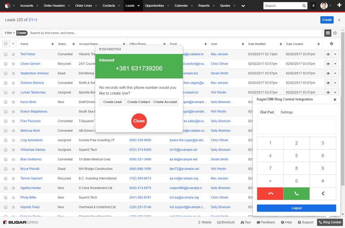Click the dial pad number display field

[x=296, y=127]
